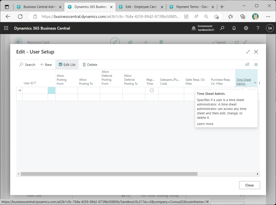
Task: Open the notifications bell
Action: pos(234,28)
